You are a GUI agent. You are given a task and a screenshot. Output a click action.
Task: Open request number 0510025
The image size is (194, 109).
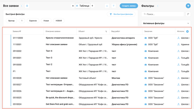[17, 98]
